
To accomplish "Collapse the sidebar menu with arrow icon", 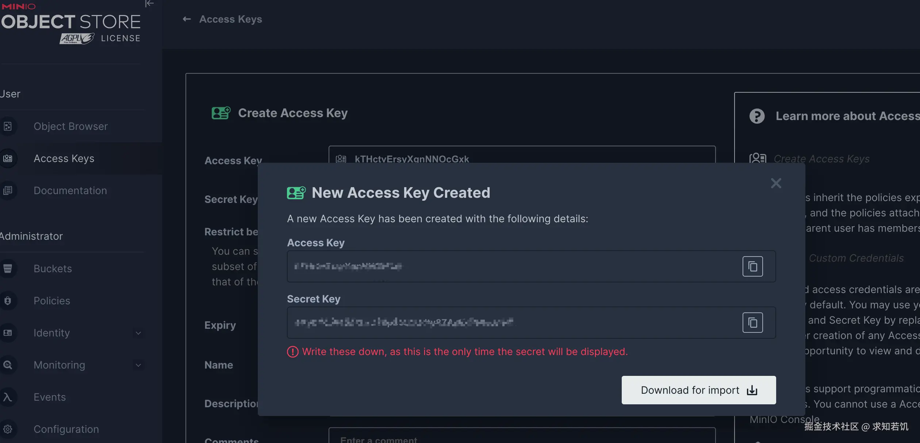I will click(149, 4).
